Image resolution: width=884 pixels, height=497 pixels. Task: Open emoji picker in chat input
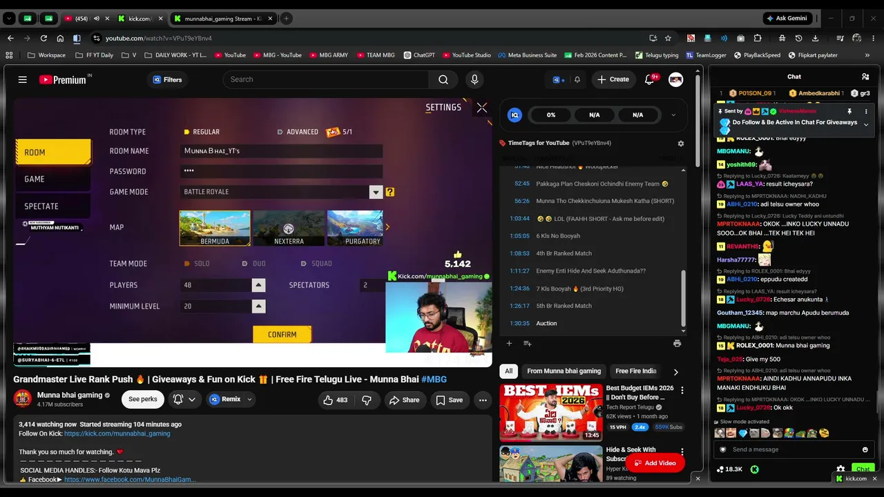tap(865, 449)
